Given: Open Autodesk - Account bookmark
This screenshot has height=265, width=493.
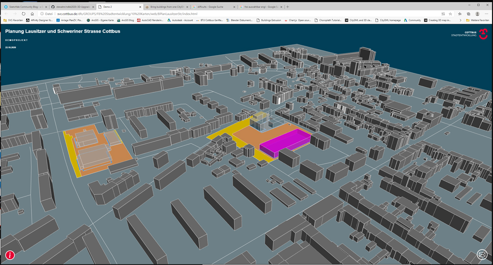Looking at the screenshot, I should [x=180, y=20].
